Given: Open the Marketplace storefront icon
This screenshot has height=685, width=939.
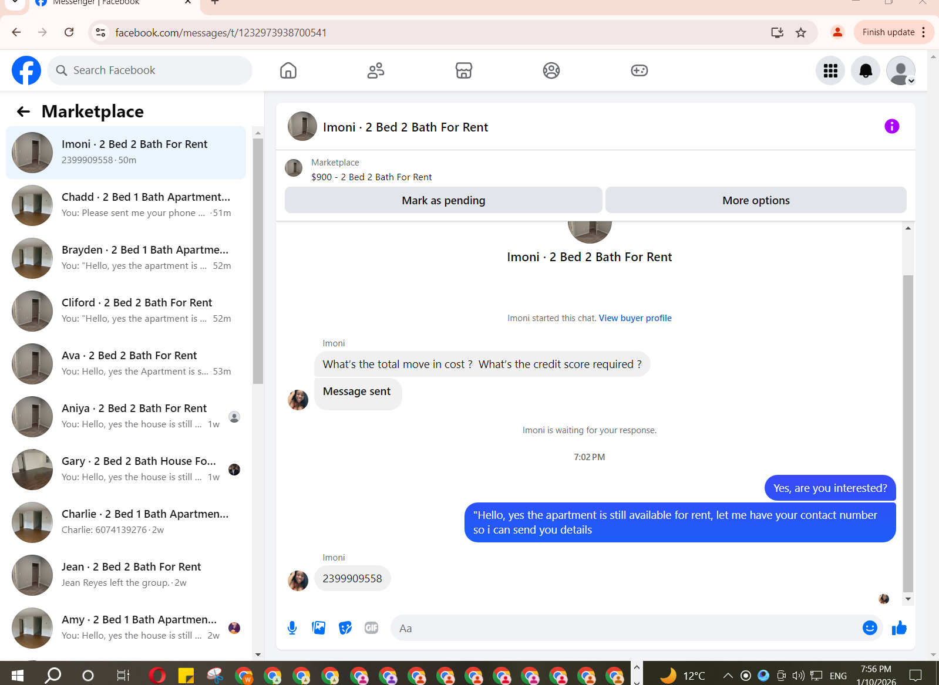Looking at the screenshot, I should pyautogui.click(x=464, y=70).
